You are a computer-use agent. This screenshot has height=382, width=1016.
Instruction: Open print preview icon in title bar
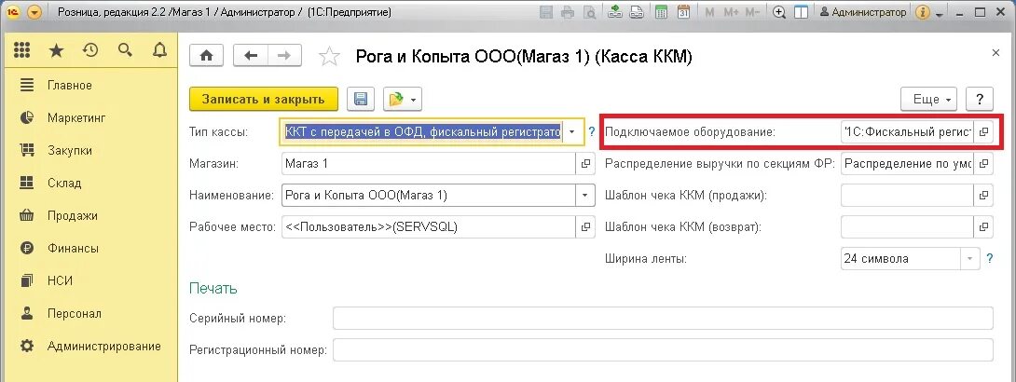click(x=589, y=12)
